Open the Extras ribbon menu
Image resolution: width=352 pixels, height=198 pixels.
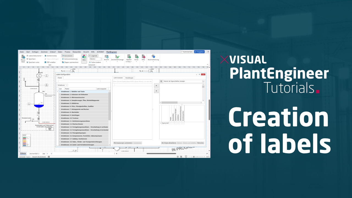(x=136, y=58)
